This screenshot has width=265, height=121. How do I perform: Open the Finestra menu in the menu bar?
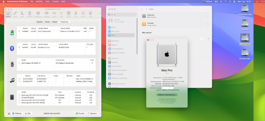[55, 1]
